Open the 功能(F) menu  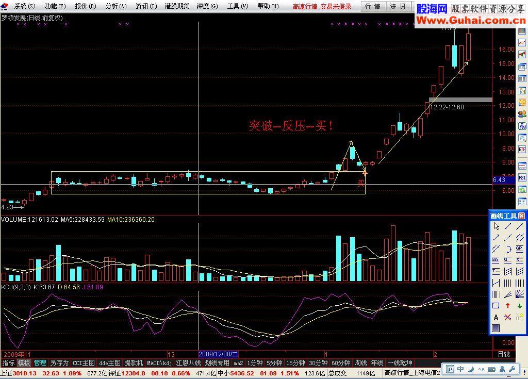click(x=55, y=6)
